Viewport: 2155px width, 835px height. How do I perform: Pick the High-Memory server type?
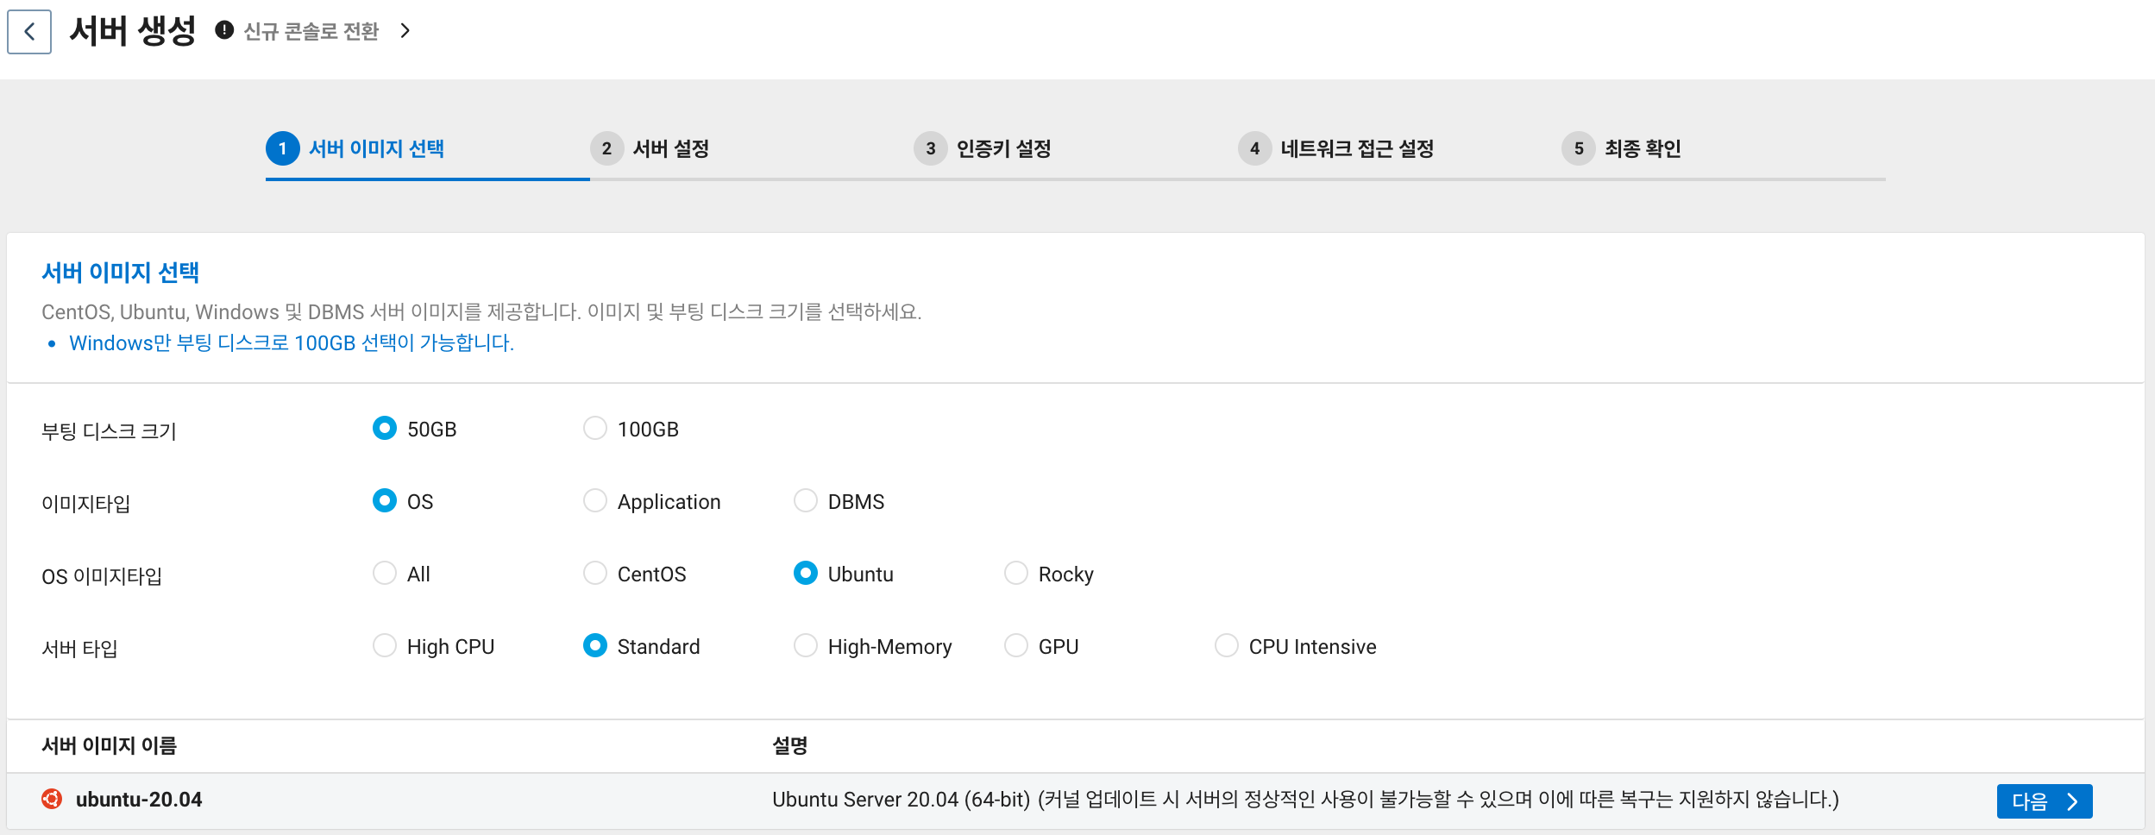point(806,645)
